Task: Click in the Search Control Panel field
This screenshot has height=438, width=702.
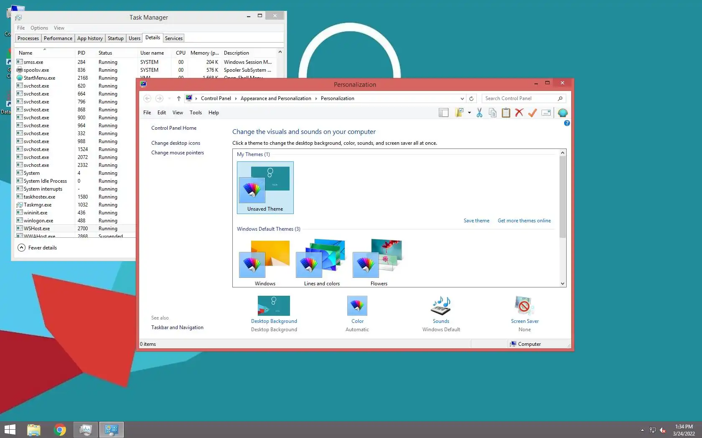Action: (520, 98)
